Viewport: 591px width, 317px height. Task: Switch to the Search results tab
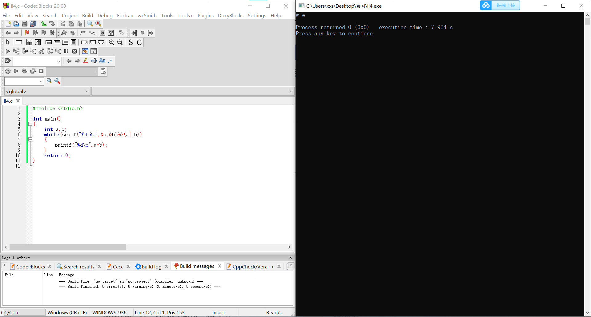click(x=79, y=267)
